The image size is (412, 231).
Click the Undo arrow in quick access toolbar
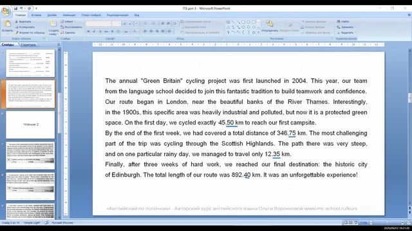click(x=21, y=8)
